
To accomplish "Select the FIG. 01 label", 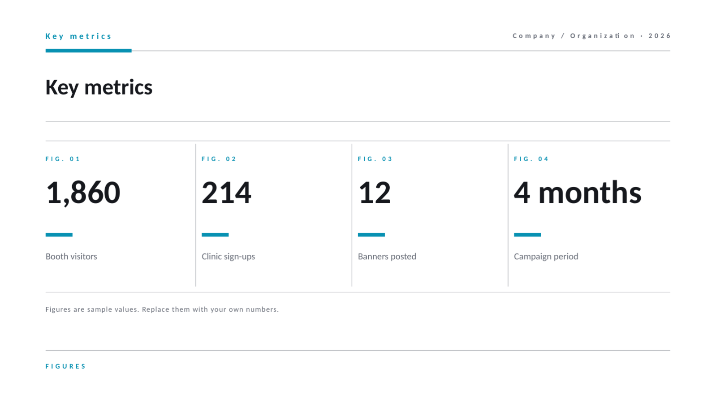I will (63, 159).
